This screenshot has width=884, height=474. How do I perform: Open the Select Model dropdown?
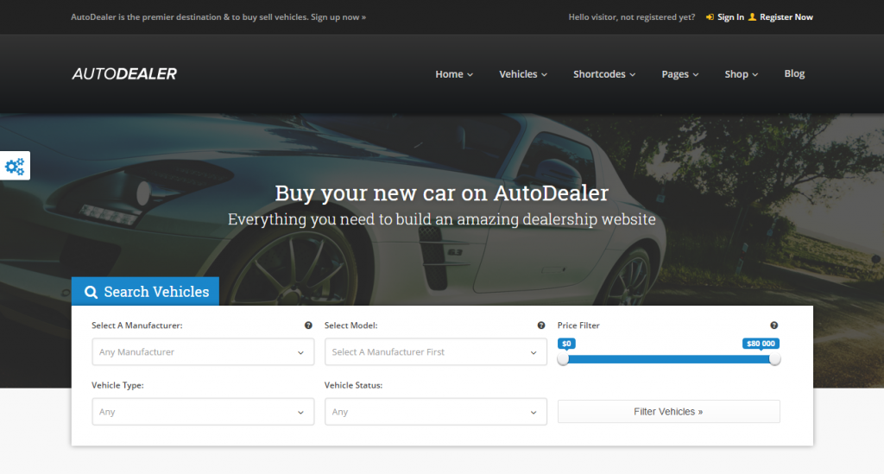tap(435, 352)
